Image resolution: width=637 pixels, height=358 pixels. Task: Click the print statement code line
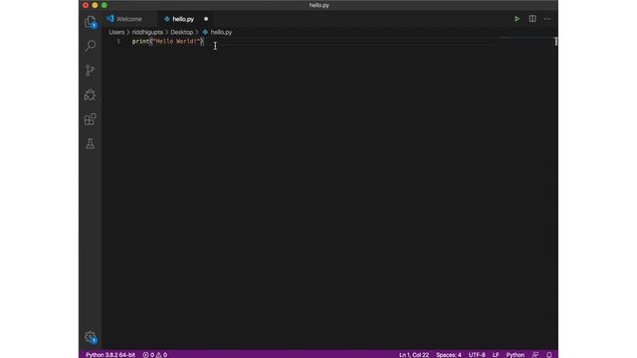(168, 42)
